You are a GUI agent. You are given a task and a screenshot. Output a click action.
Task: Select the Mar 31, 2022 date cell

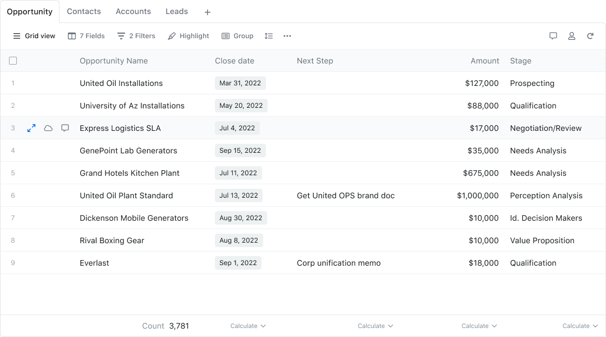click(x=240, y=83)
